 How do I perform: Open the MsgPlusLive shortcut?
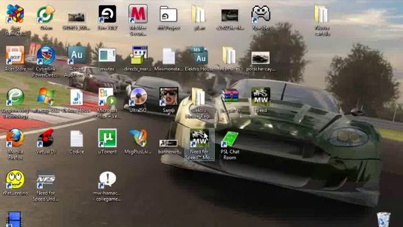138,138
